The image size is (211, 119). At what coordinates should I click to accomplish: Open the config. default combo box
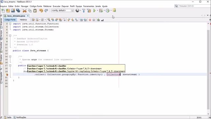click(x=62, y=11)
